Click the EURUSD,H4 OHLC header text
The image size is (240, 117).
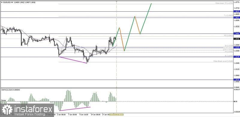[19, 2]
